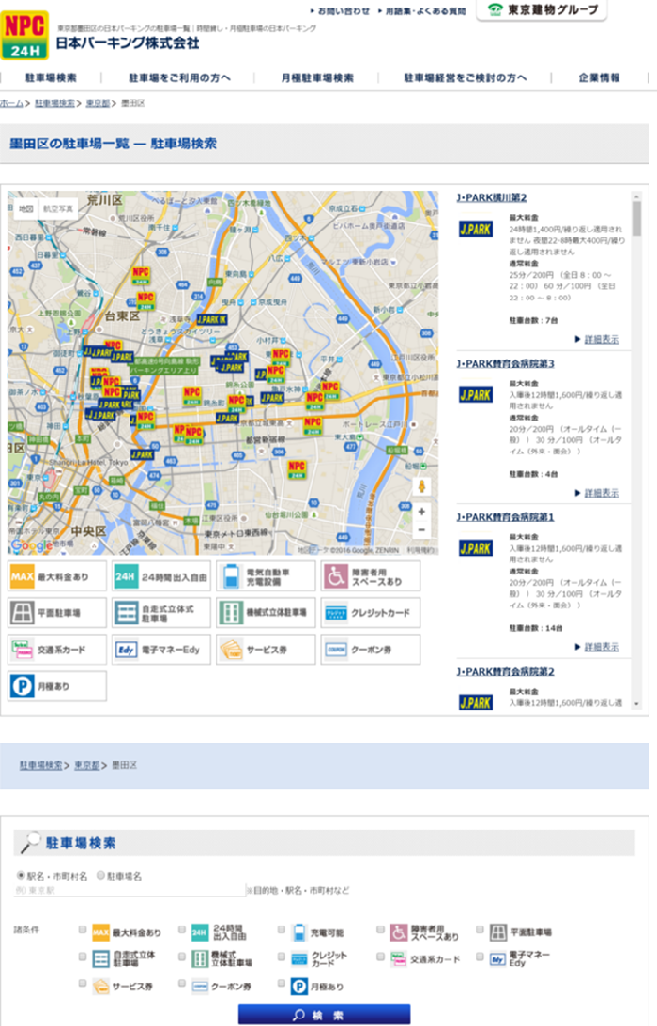Click map zoom in plus button

click(x=422, y=512)
